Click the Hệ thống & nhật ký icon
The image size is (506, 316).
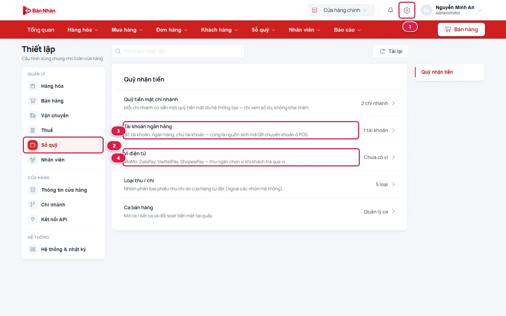33,249
